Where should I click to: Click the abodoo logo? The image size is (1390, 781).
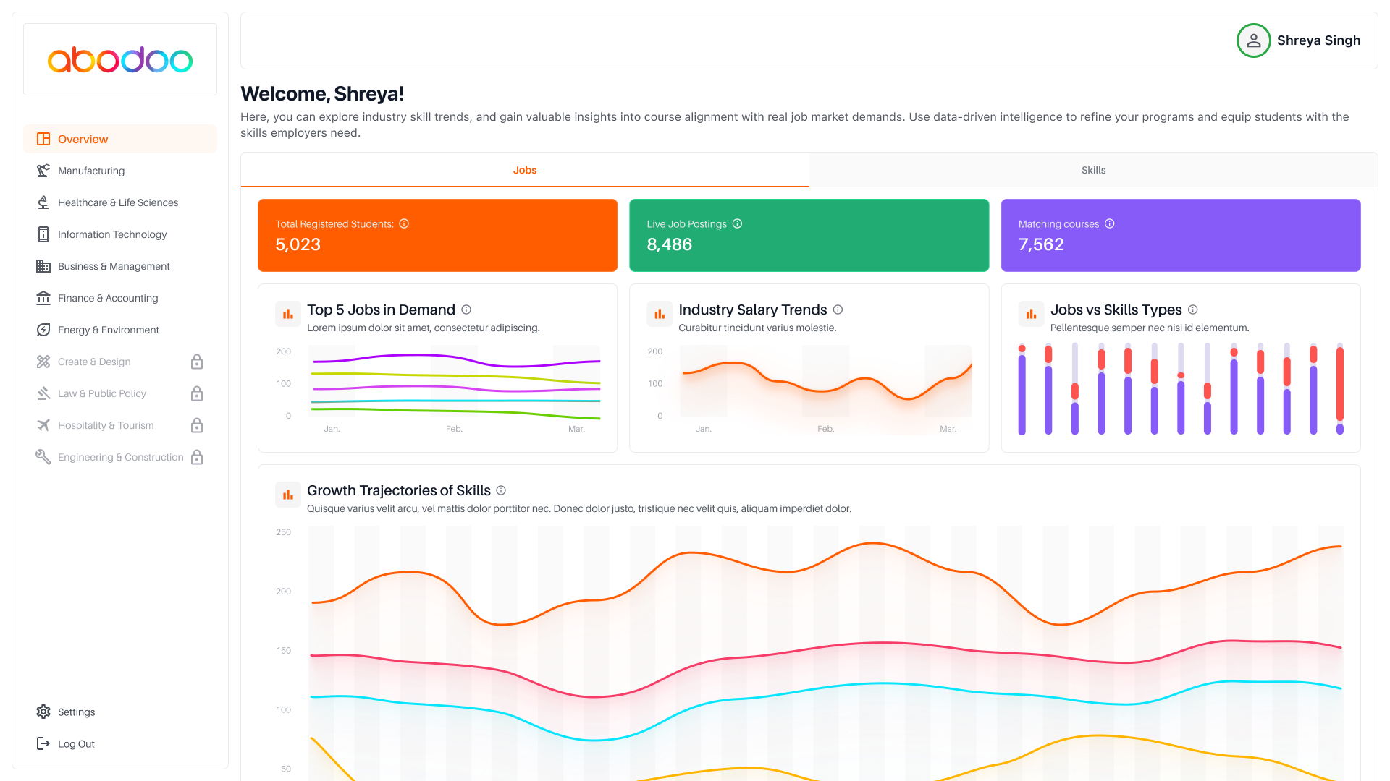(120, 59)
